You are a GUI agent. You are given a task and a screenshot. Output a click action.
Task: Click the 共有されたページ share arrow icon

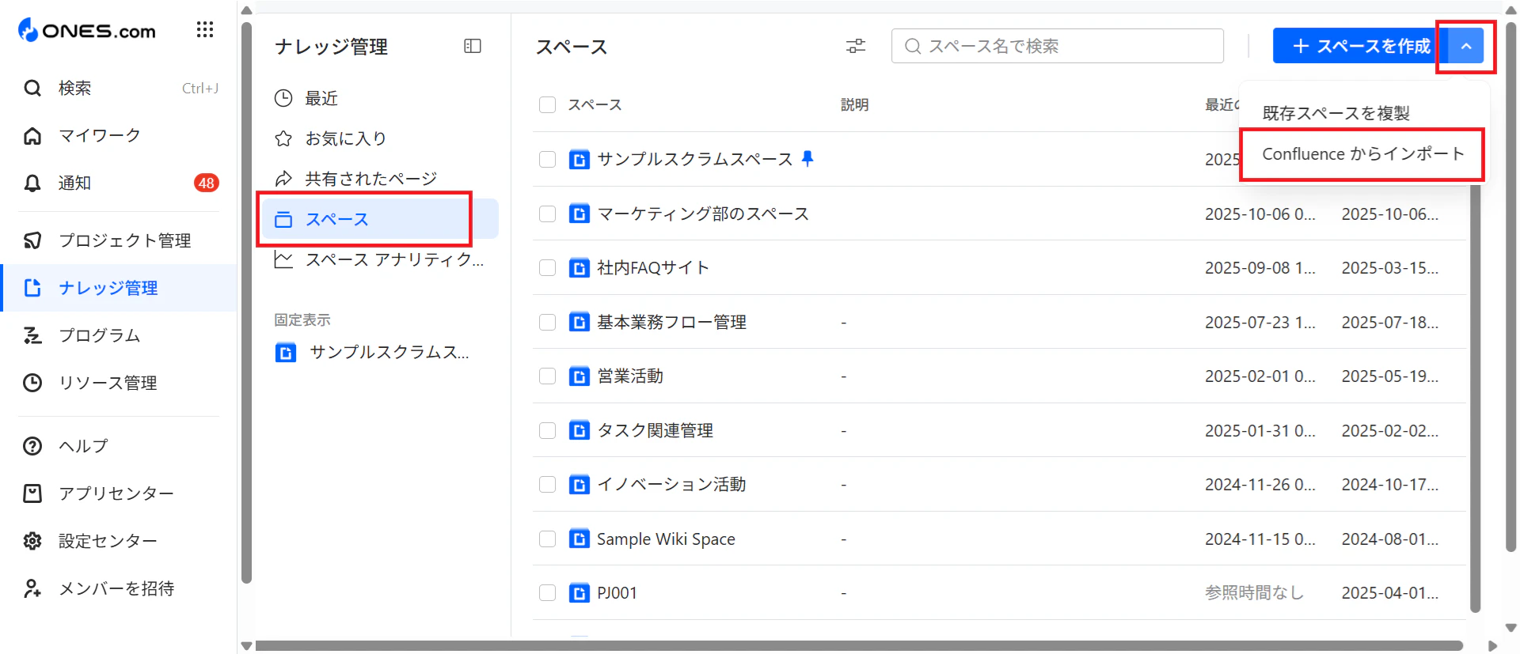click(x=283, y=179)
